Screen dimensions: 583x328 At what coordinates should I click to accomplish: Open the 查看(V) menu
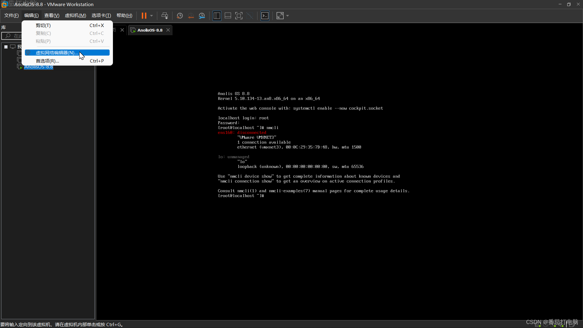(x=52, y=15)
